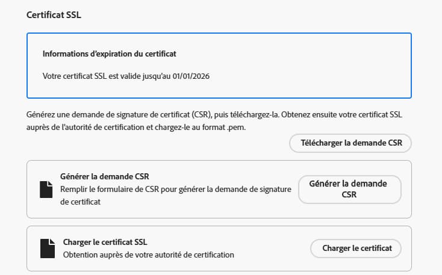The image size is (442, 275).
Task: Click the document icon beside Générer la demande CSR
Action: pos(46,190)
